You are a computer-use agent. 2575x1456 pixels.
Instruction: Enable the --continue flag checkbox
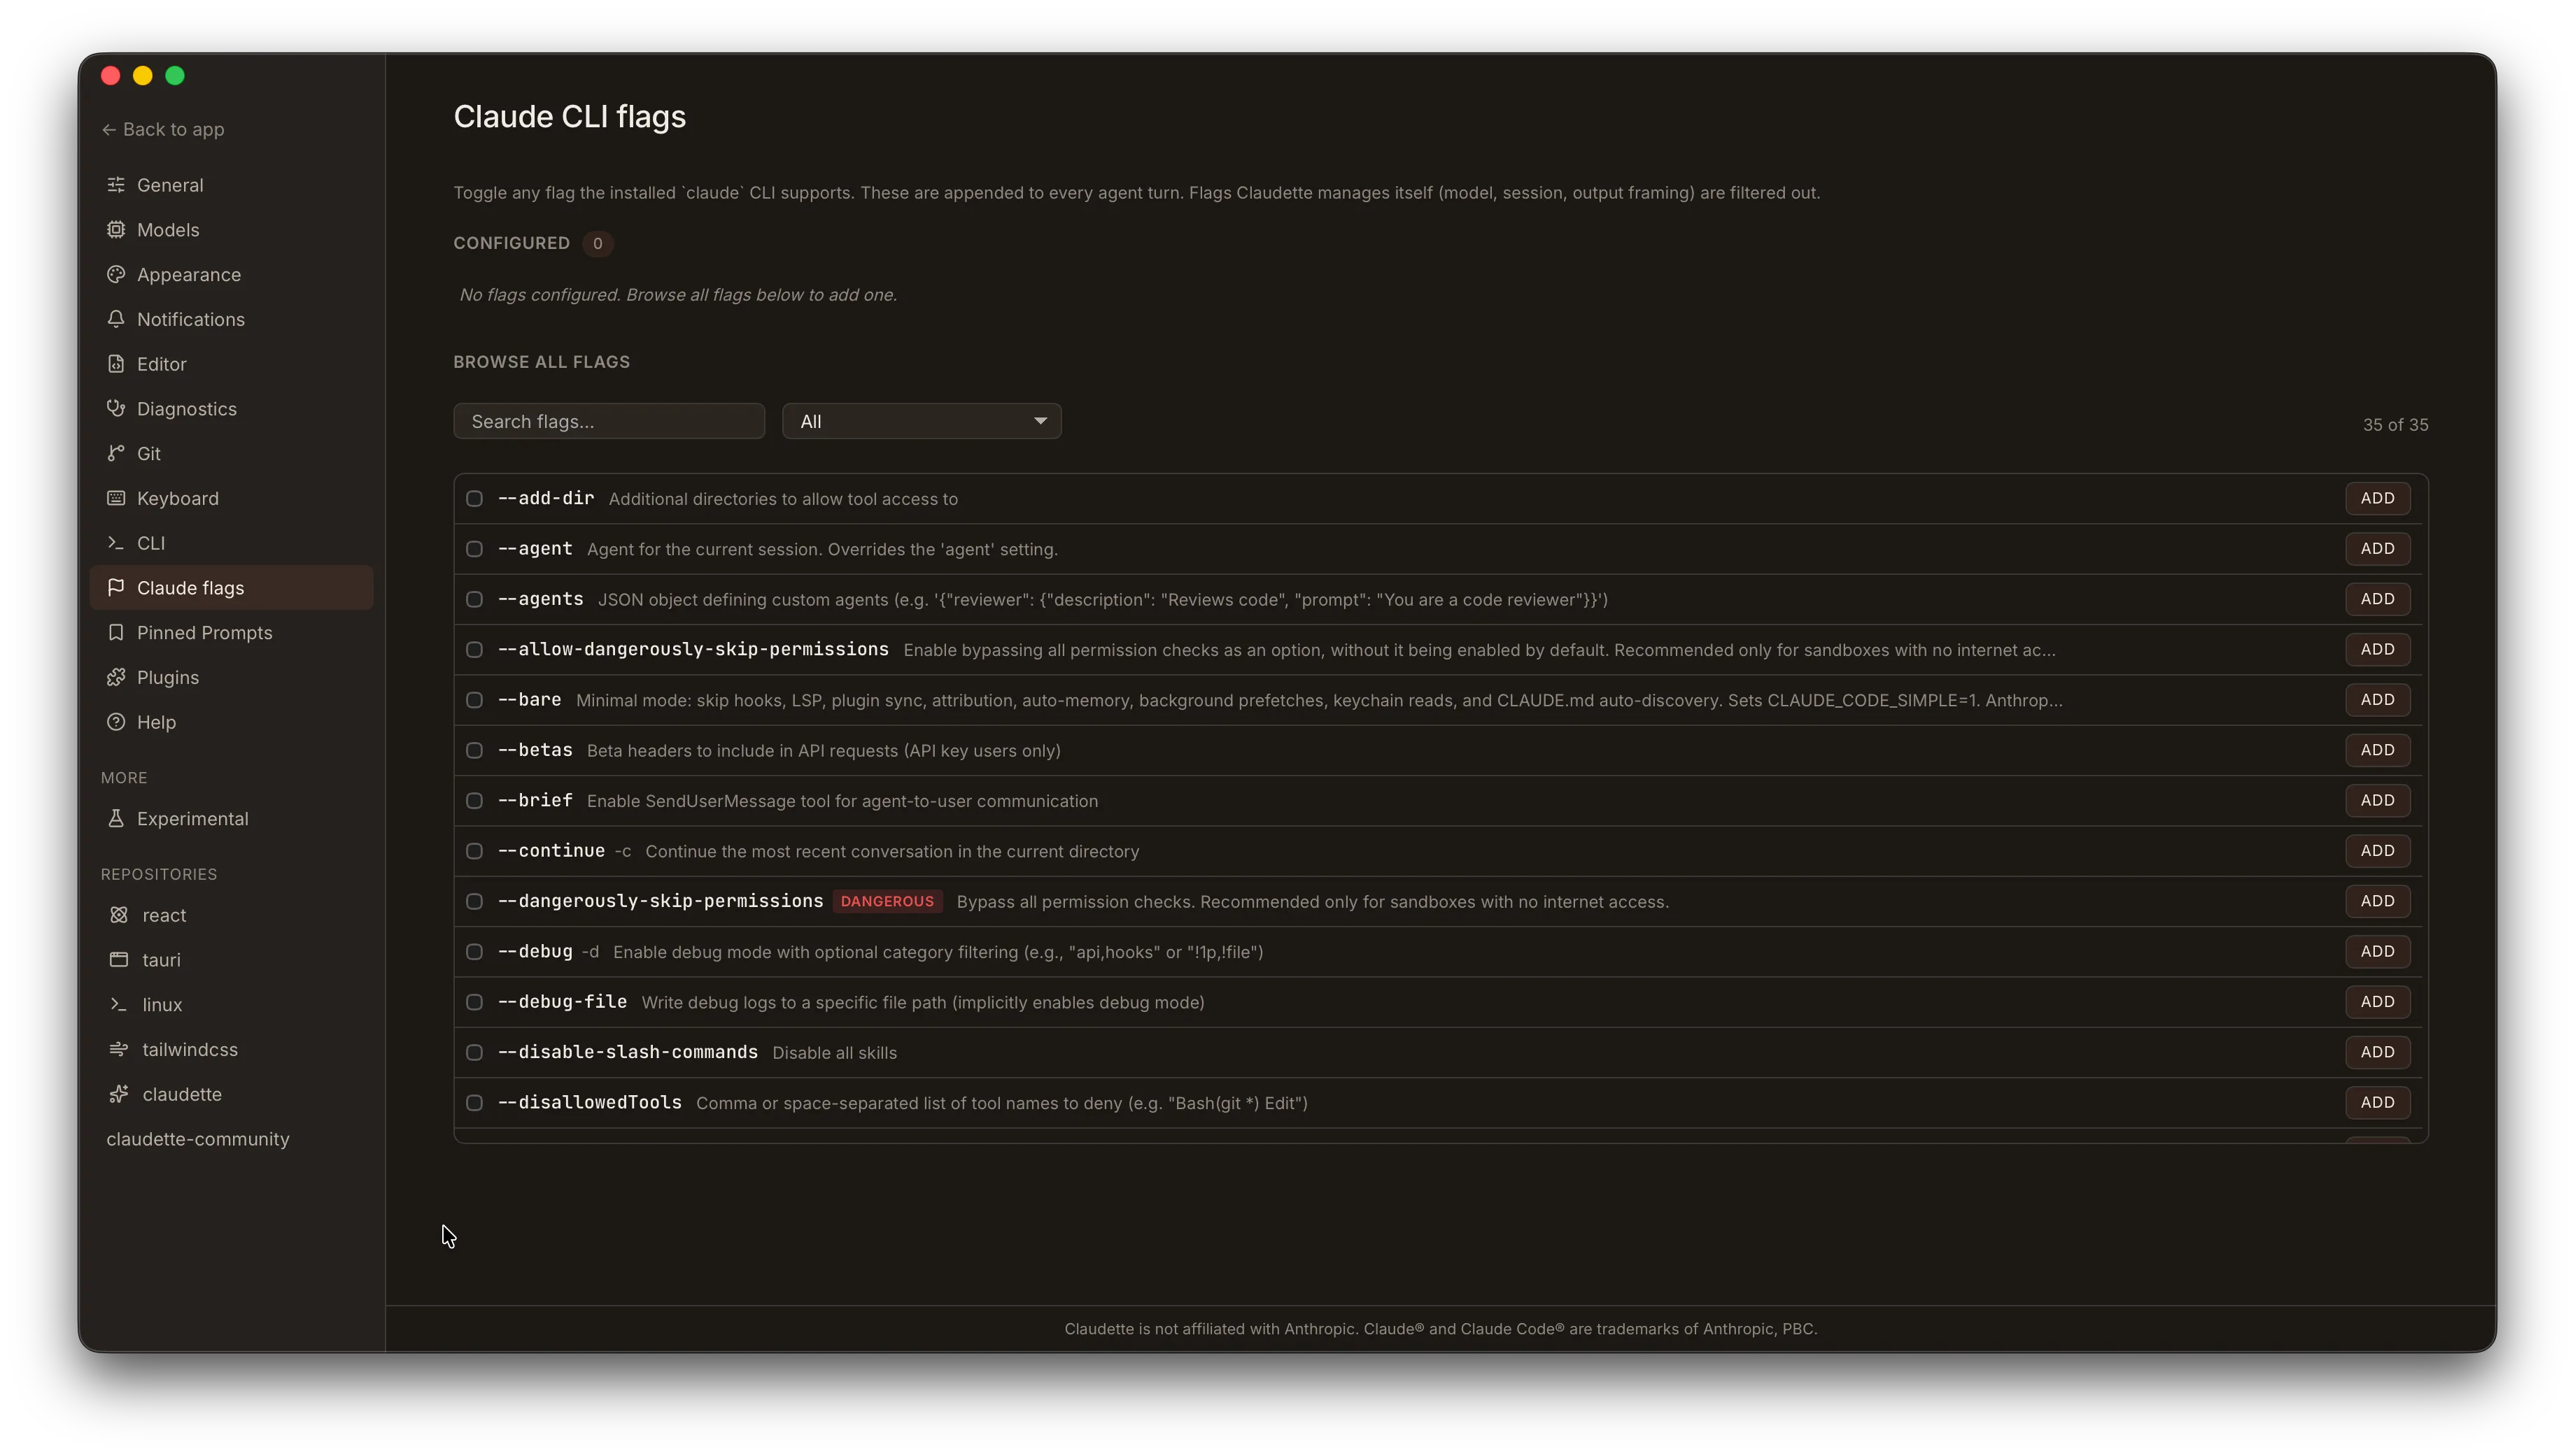pyautogui.click(x=474, y=851)
